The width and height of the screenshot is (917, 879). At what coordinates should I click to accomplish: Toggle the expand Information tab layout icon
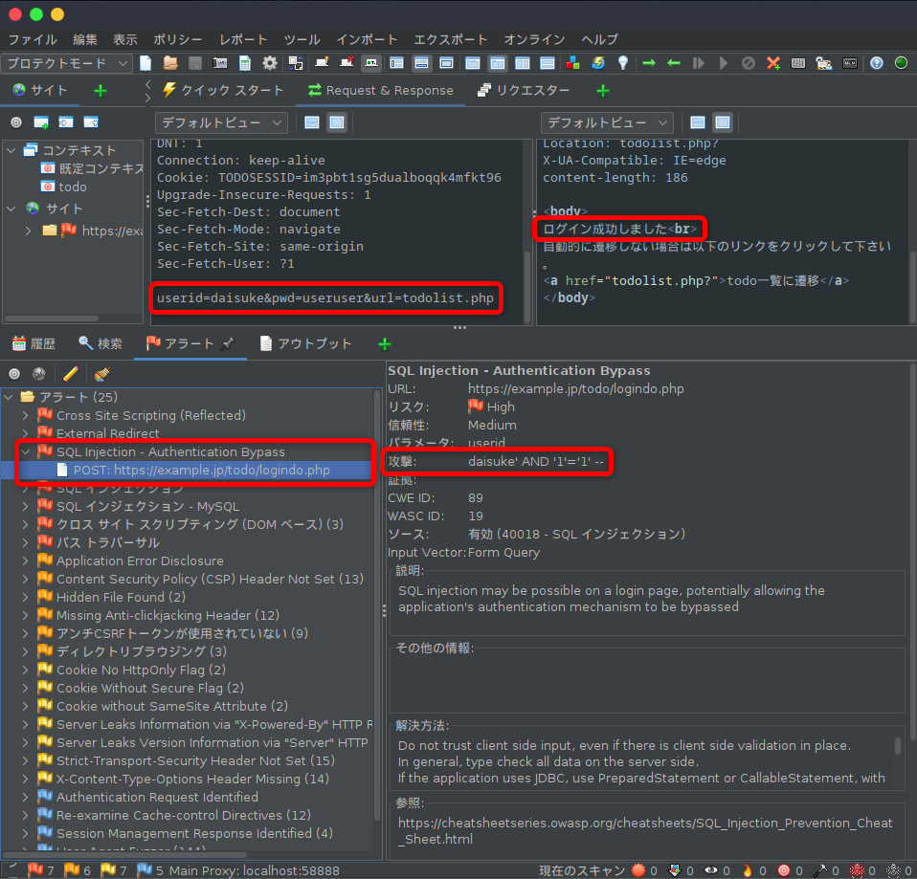point(421,63)
